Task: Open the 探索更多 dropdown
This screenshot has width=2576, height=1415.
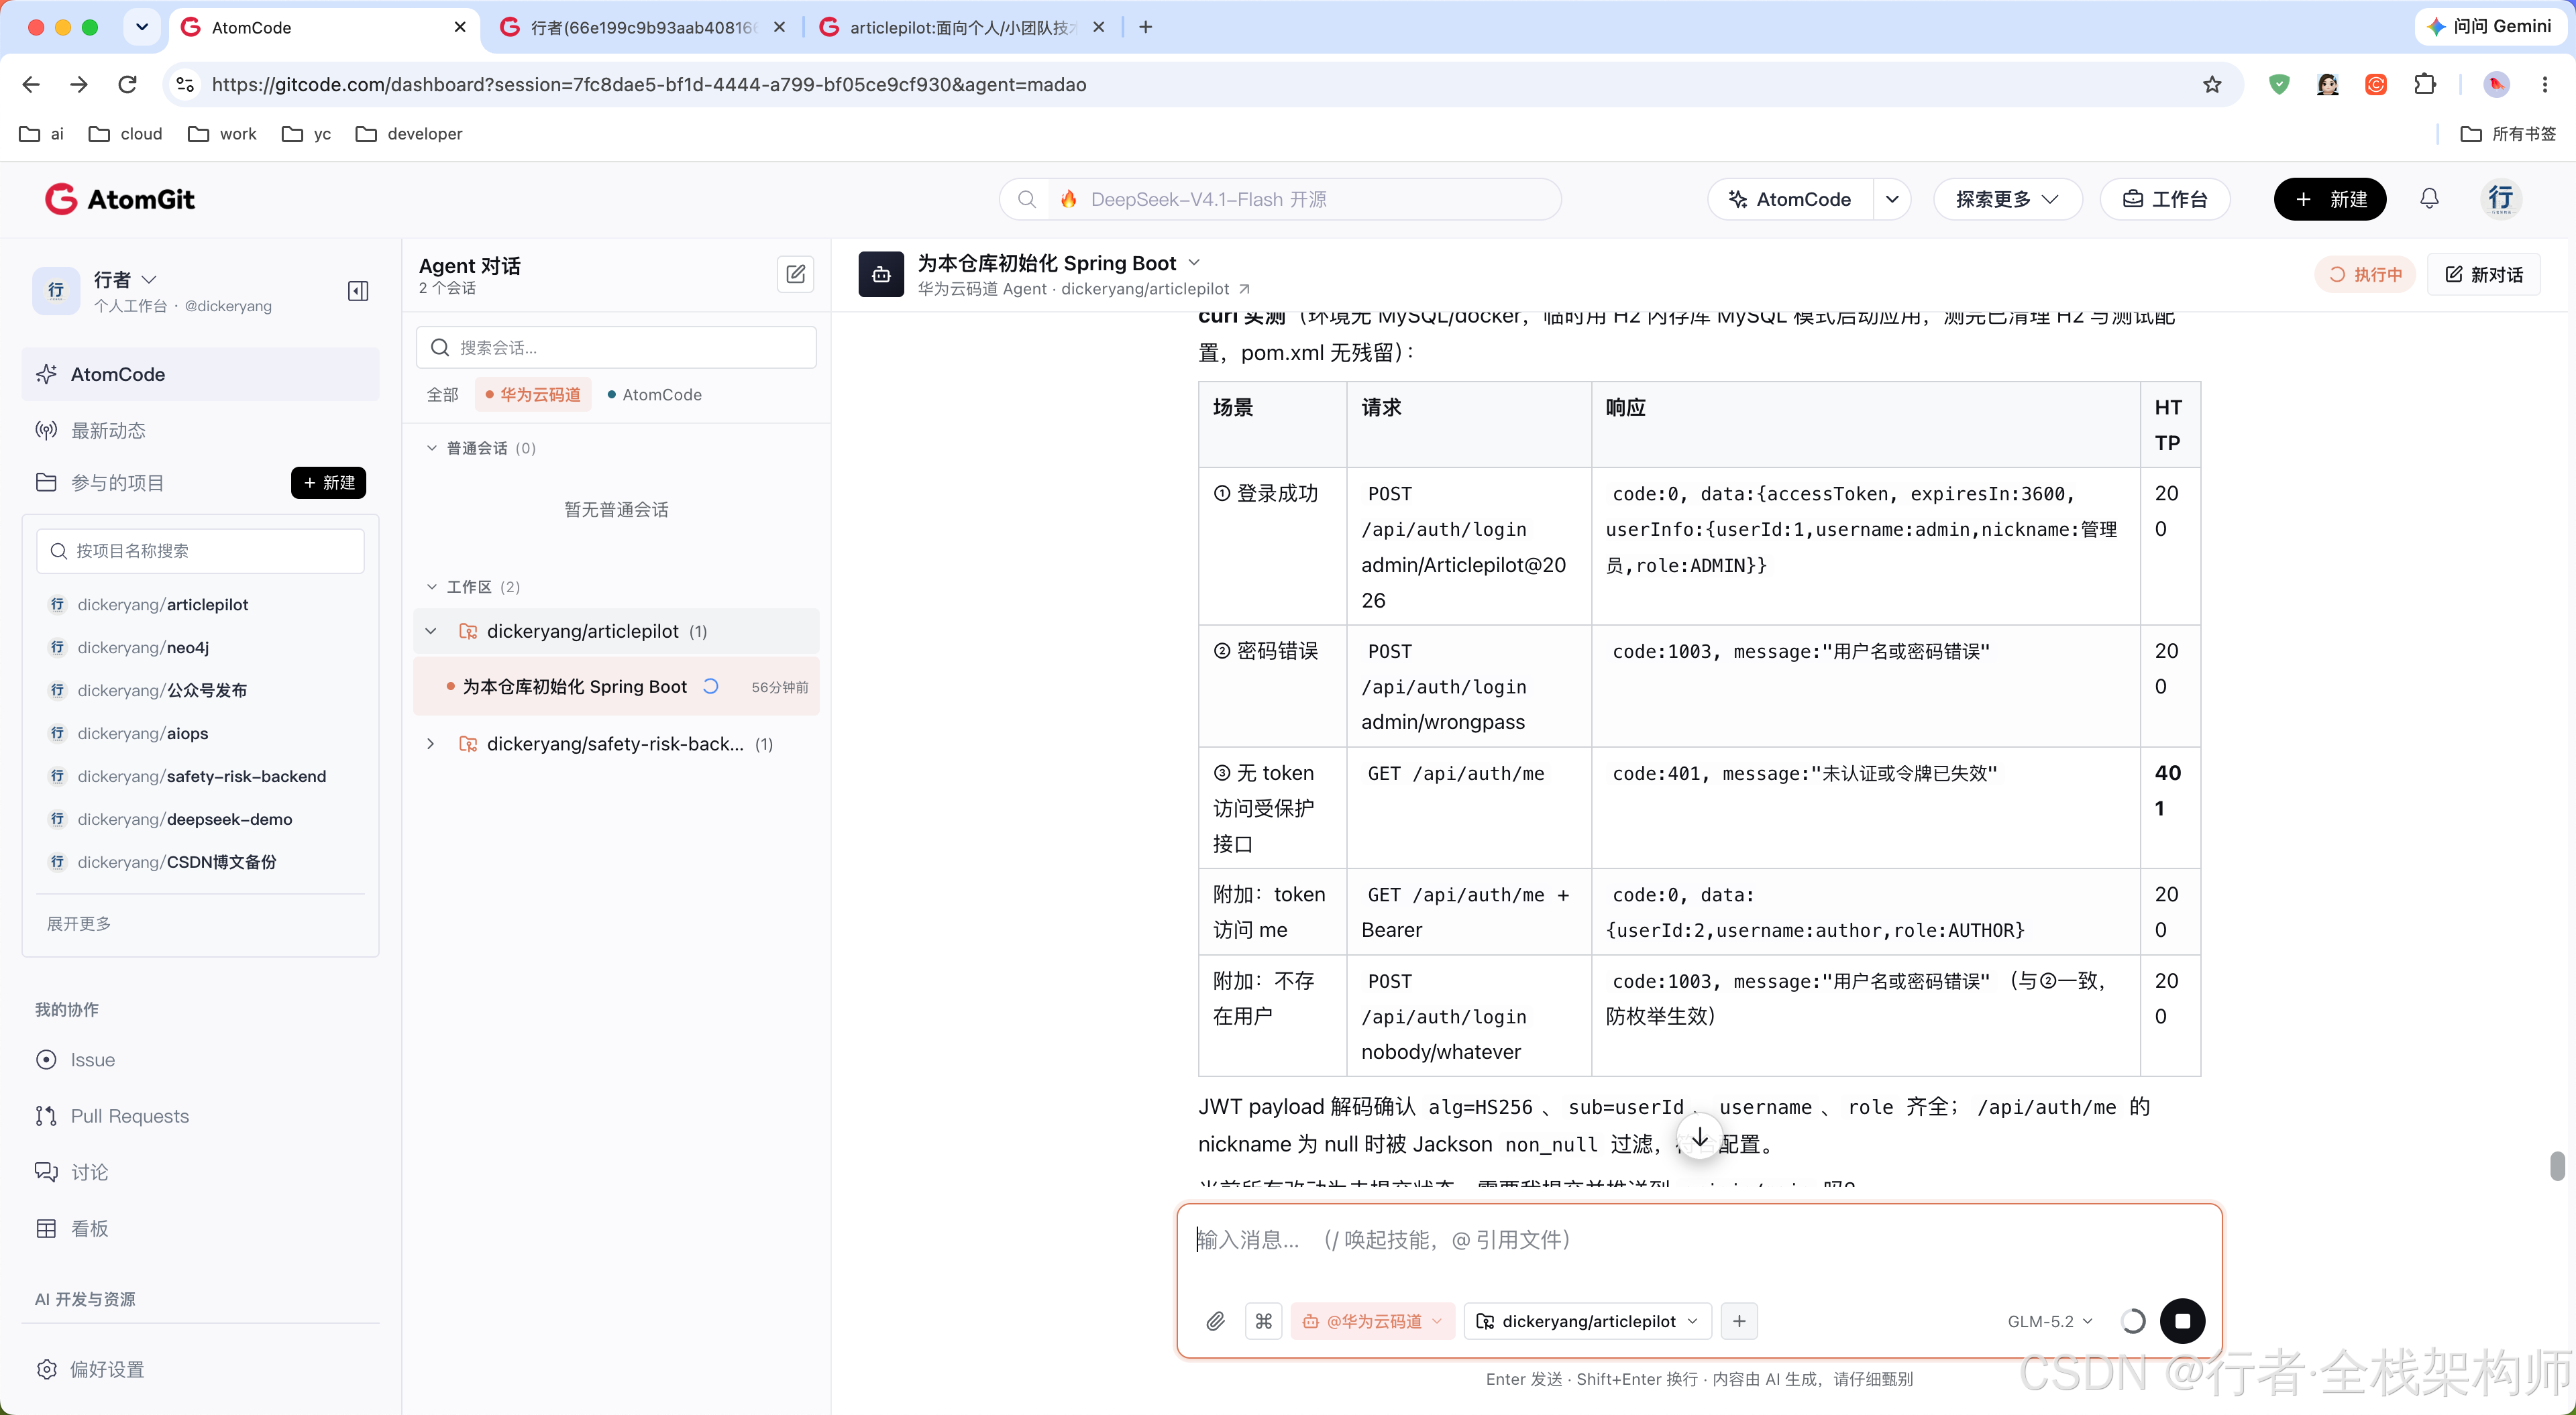Action: 2007,199
